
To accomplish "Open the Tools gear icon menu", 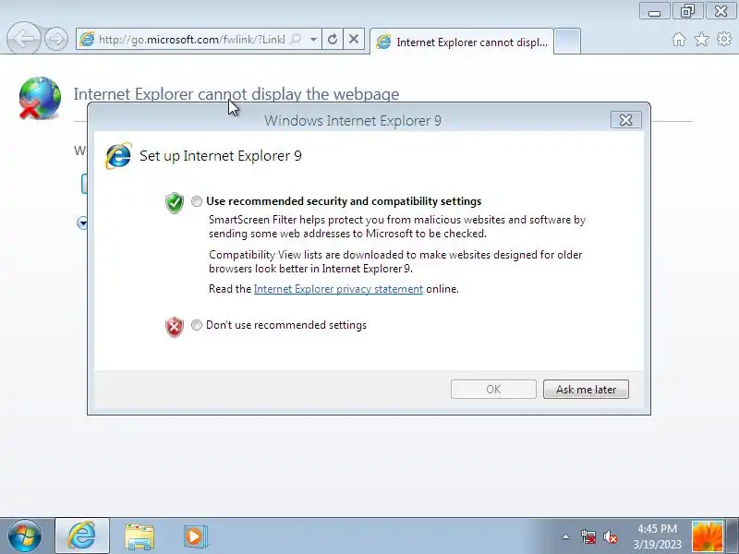I will pos(724,39).
